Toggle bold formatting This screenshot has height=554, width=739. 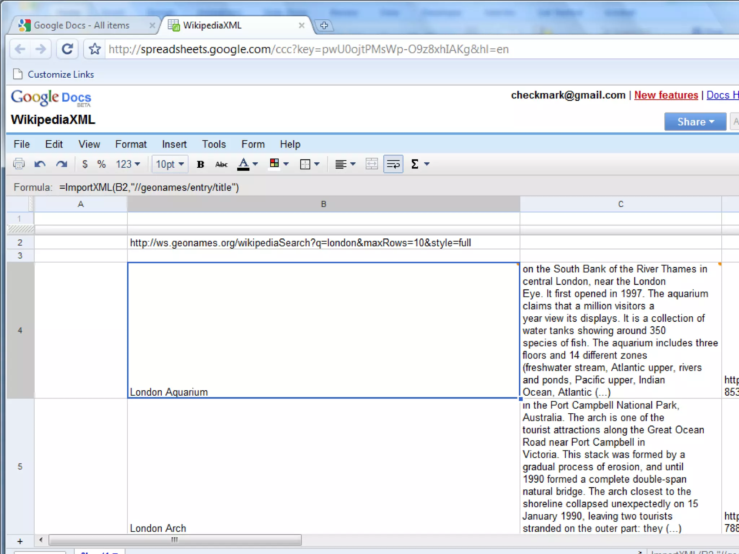200,164
